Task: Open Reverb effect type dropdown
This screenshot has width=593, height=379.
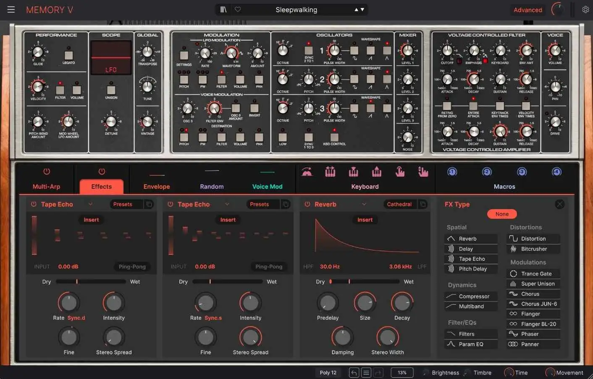Action: pos(364,204)
